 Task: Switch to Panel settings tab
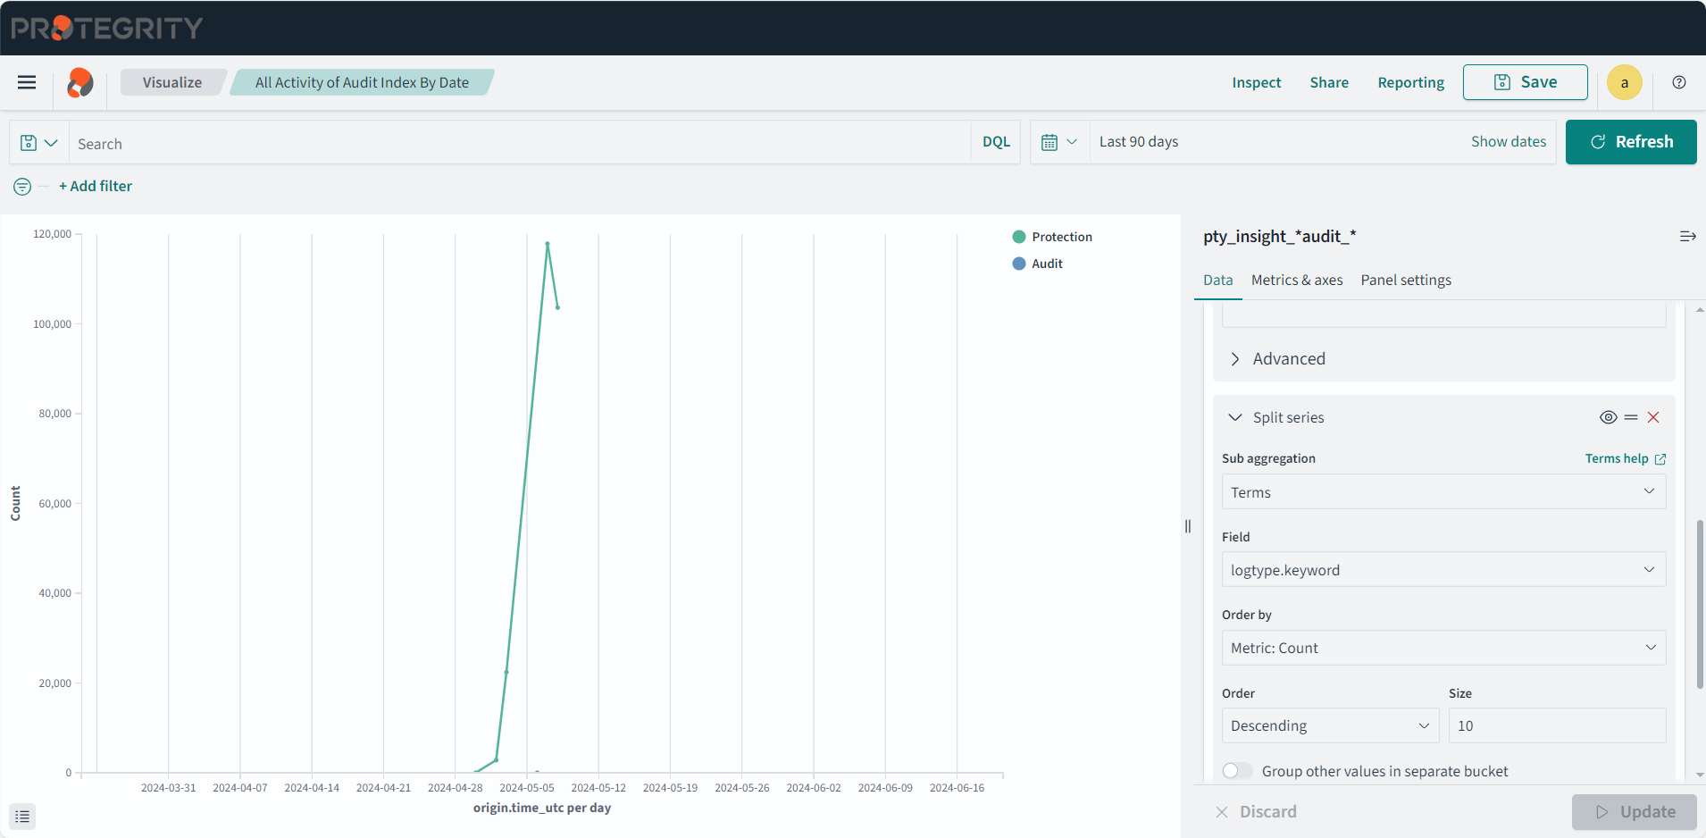tap(1406, 281)
